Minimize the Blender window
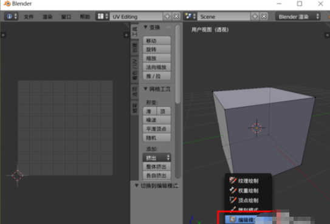 click(279, 4)
